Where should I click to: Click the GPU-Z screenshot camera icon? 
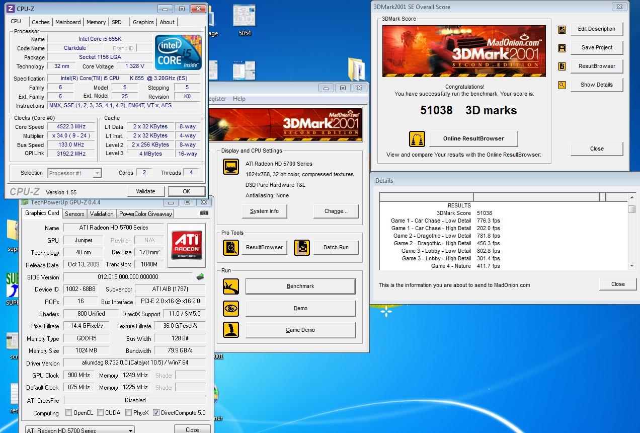click(x=204, y=213)
